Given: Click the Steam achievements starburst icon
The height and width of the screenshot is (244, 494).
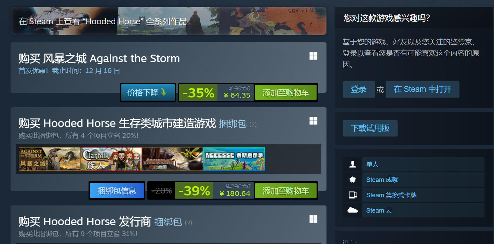Looking at the screenshot, I should (352, 180).
